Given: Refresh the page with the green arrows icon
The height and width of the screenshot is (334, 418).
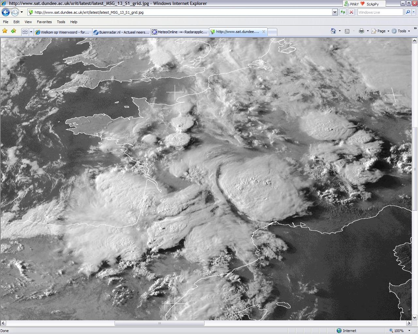Looking at the screenshot, I should tap(343, 12).
